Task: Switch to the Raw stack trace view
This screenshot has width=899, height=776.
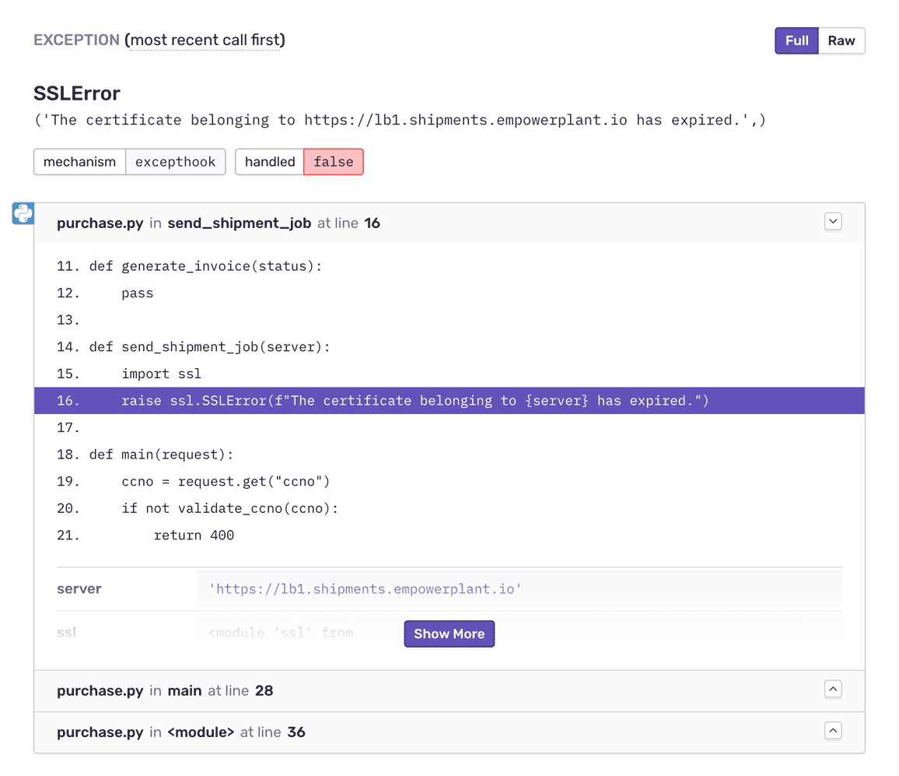Action: [841, 40]
